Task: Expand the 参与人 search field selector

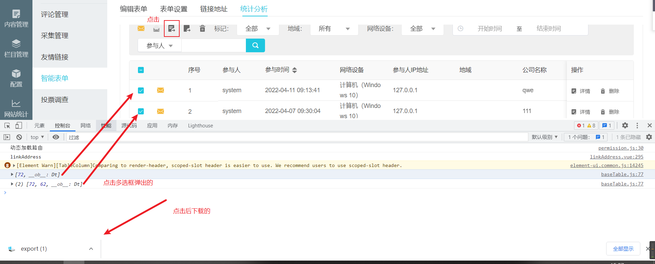Action: (159, 45)
